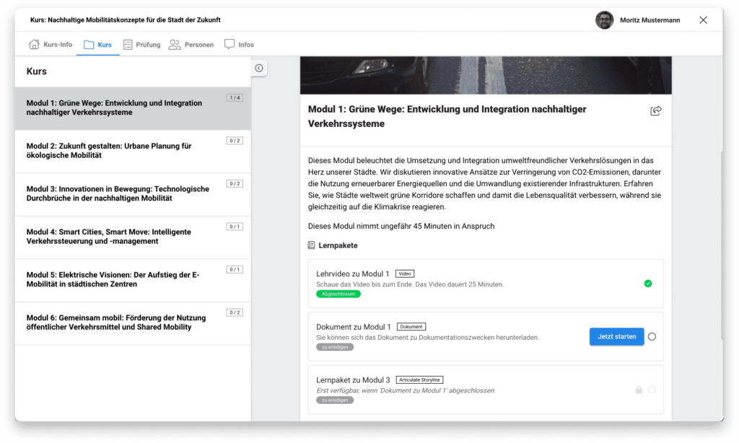739x443 pixels.
Task: Open Modul 4: Smart Cities, Smart Move
Action: coord(109,237)
